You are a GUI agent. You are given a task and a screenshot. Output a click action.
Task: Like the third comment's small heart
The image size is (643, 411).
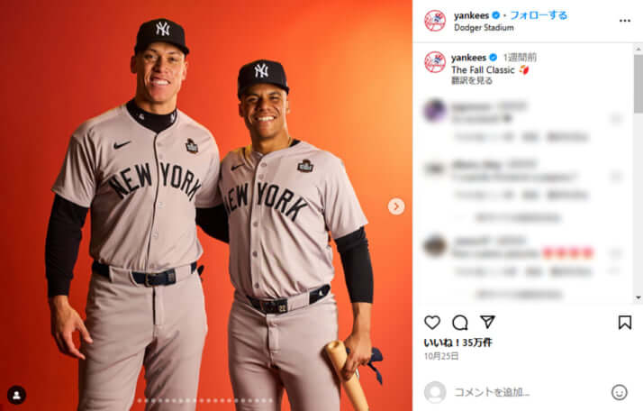pos(616,253)
